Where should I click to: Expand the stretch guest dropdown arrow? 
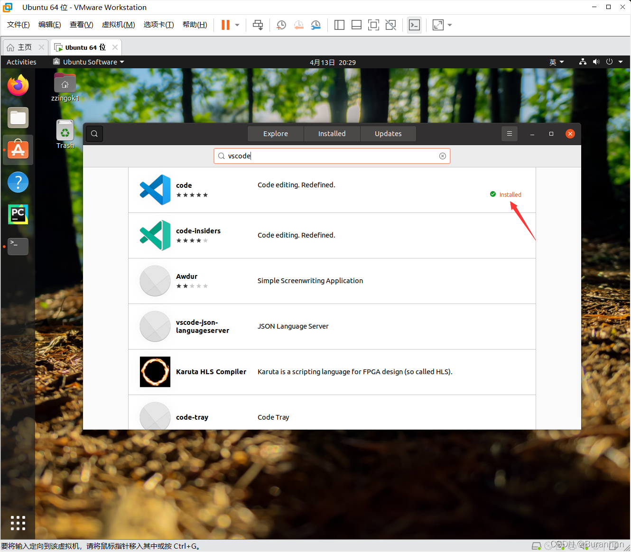pos(450,25)
